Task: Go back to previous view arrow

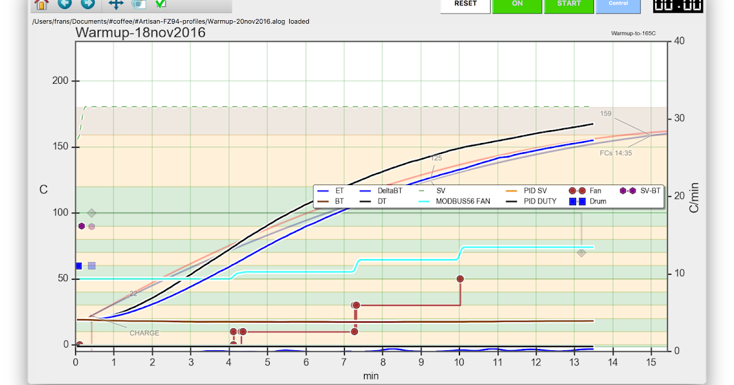Action: pos(65,4)
